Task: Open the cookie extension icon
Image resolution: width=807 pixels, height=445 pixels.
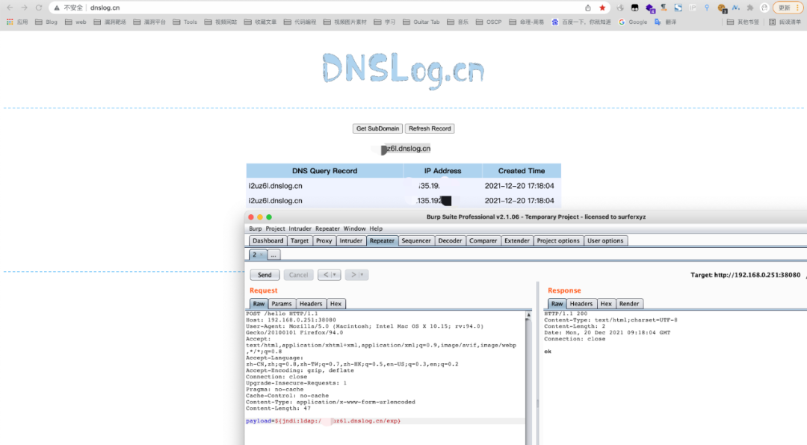Action: pos(722,8)
